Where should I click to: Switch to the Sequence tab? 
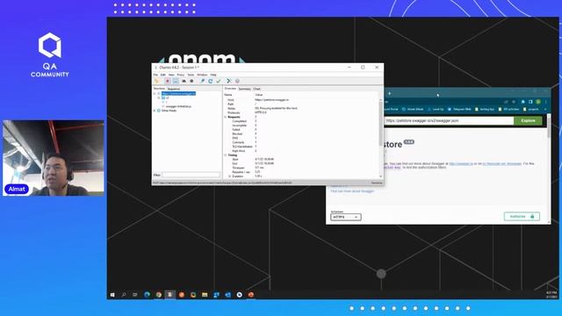(x=174, y=89)
